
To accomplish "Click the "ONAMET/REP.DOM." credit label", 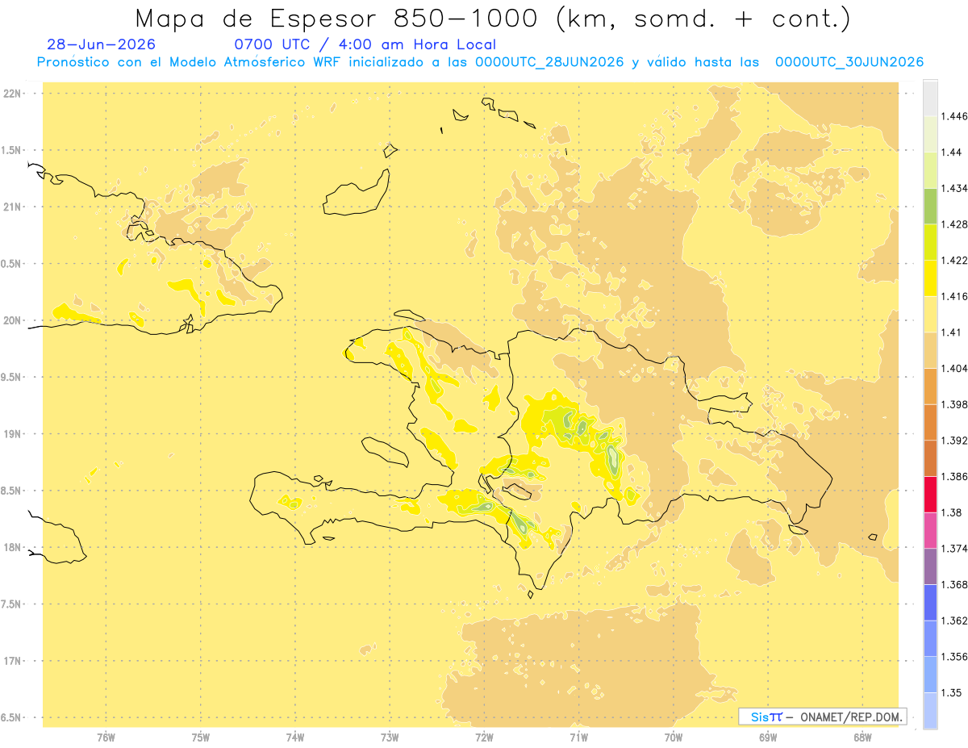I will click(x=851, y=717).
